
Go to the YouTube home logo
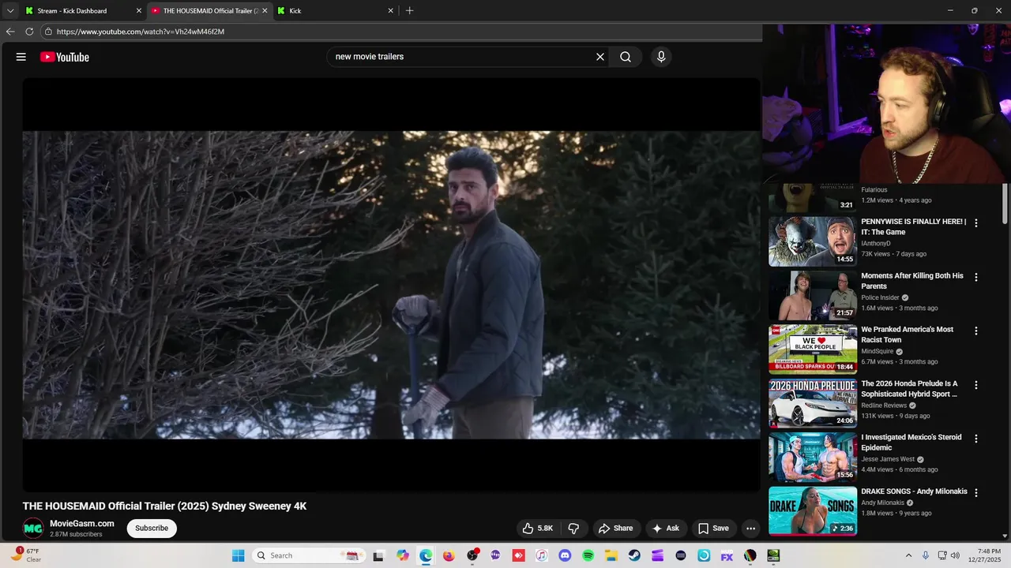pyautogui.click(x=65, y=57)
